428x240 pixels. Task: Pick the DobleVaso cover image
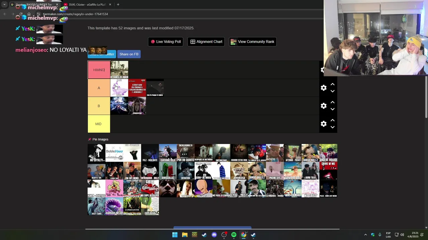point(114,153)
